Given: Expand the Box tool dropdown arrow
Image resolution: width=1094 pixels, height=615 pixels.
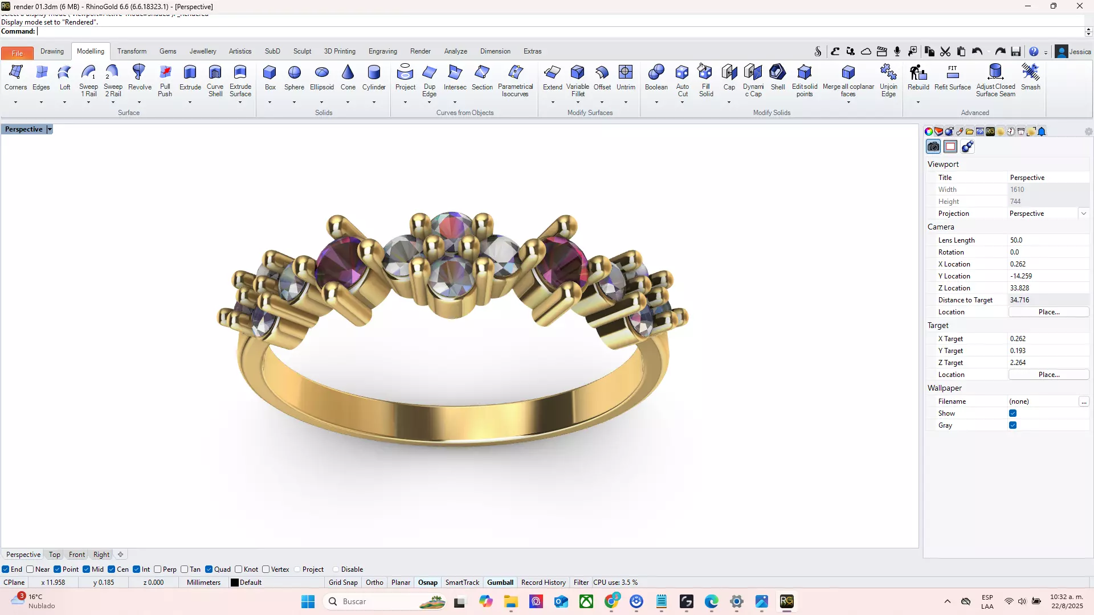Looking at the screenshot, I should pyautogui.click(x=270, y=102).
